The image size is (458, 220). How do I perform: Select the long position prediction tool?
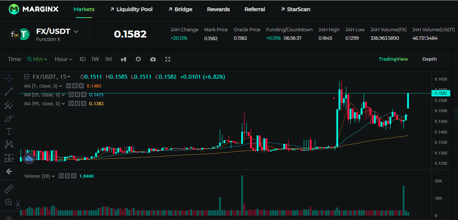click(9, 158)
